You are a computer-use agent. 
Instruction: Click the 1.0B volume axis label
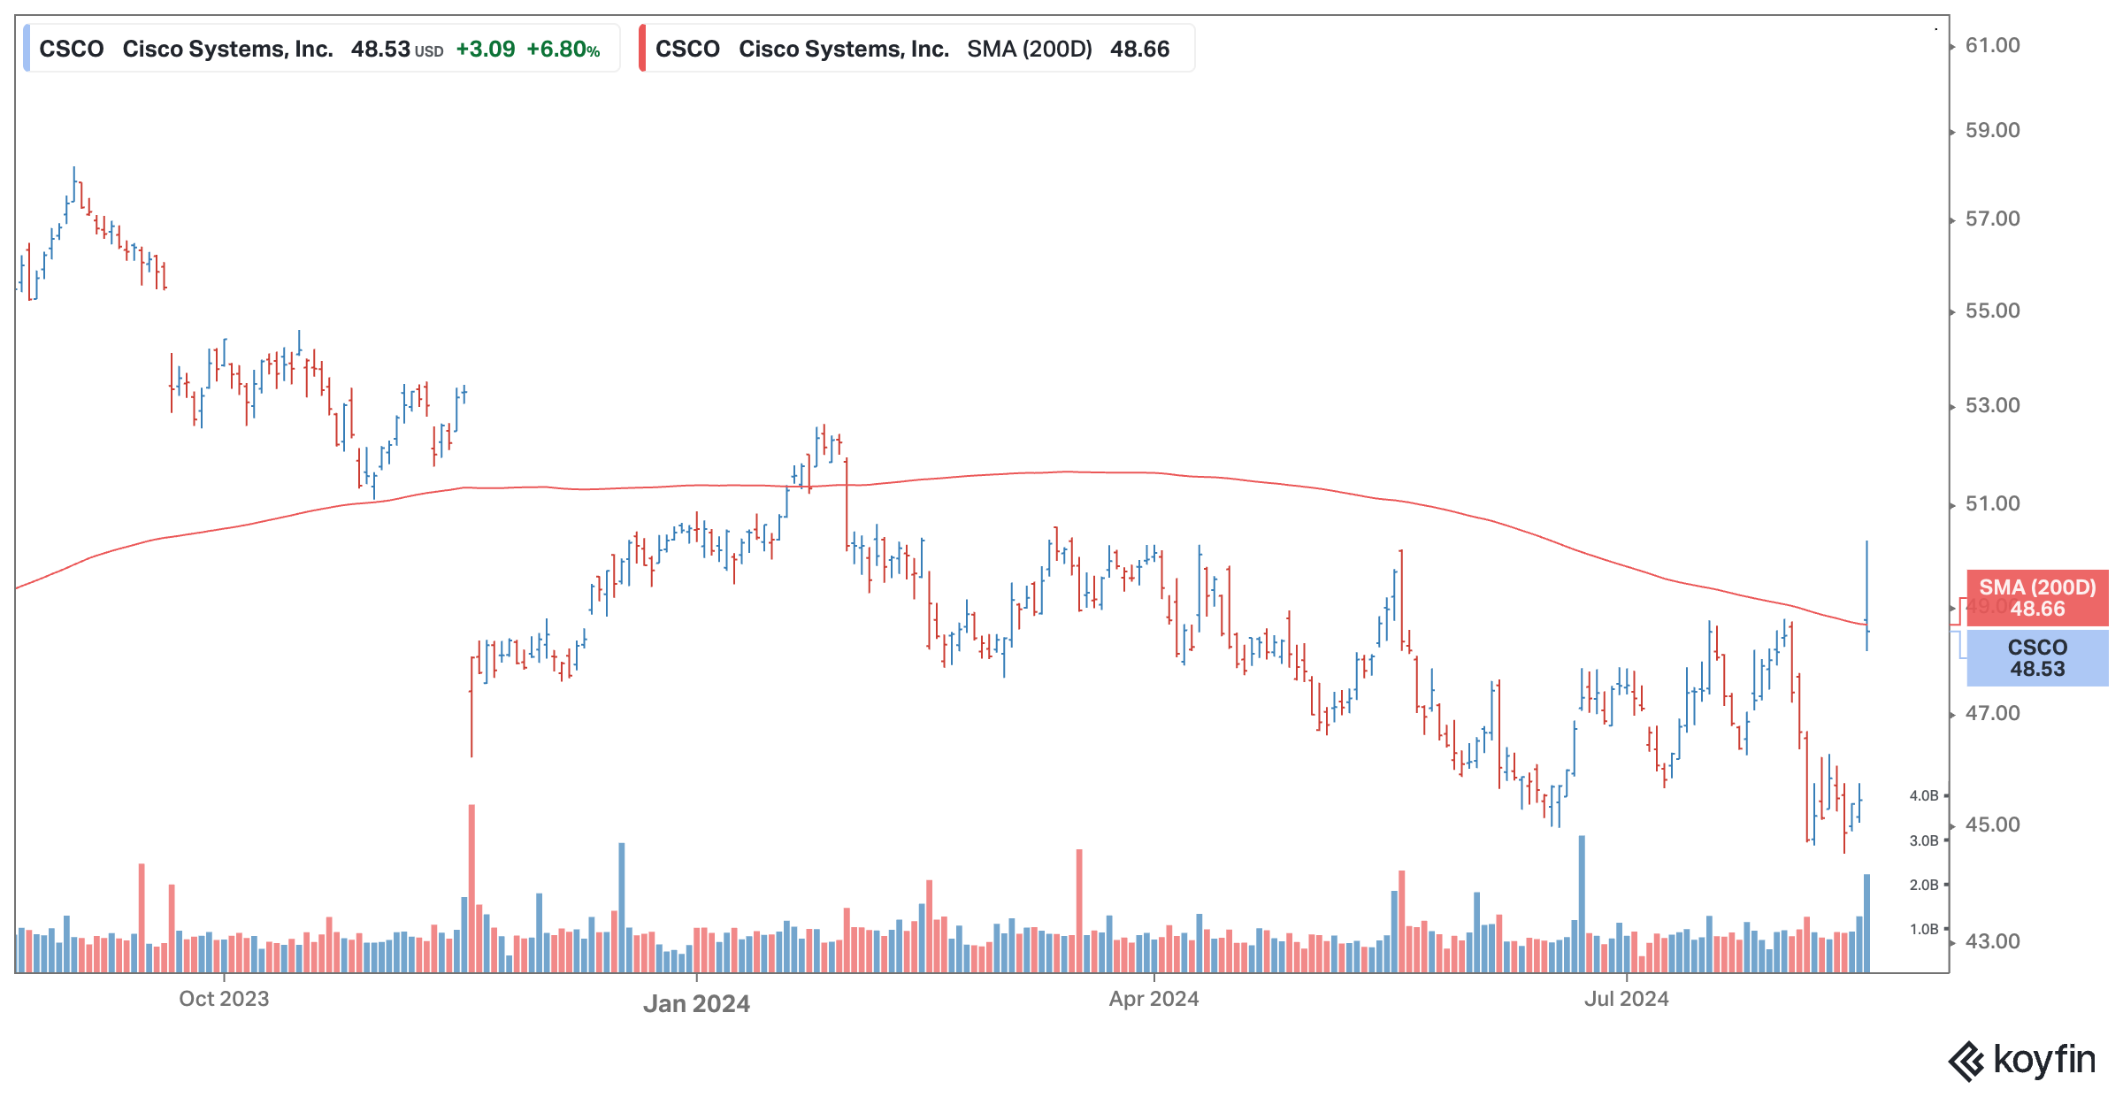coord(1924,929)
